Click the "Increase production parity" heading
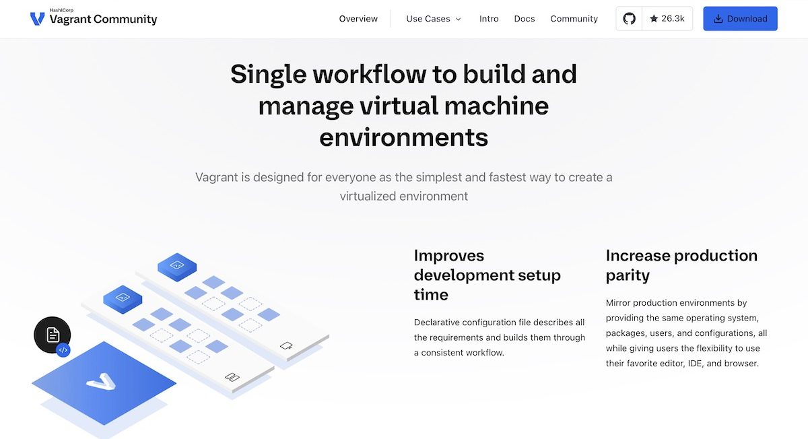808x439 pixels. [x=681, y=265]
